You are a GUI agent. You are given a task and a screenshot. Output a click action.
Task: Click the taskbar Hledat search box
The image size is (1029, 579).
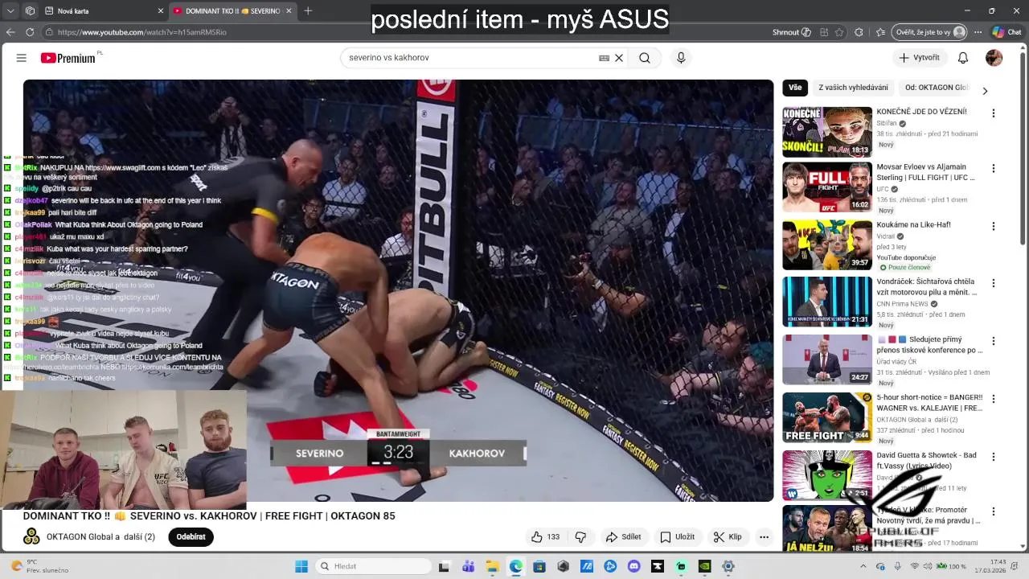tap(372, 566)
